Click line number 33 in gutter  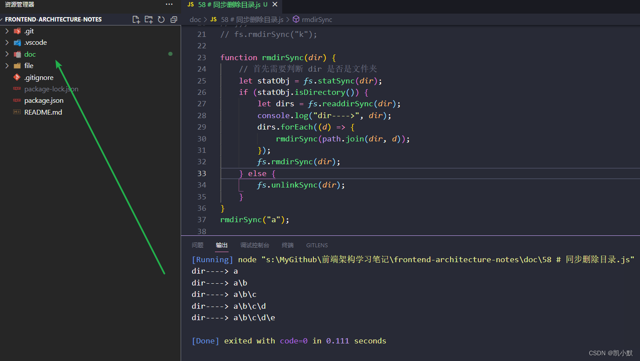point(202,173)
